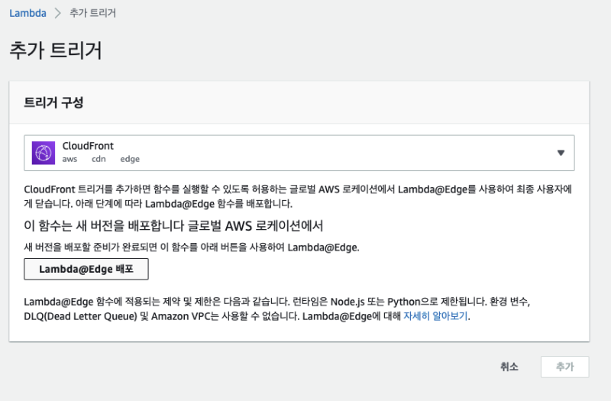Click the 추가 트리거 breadcrumb text

[x=92, y=13]
